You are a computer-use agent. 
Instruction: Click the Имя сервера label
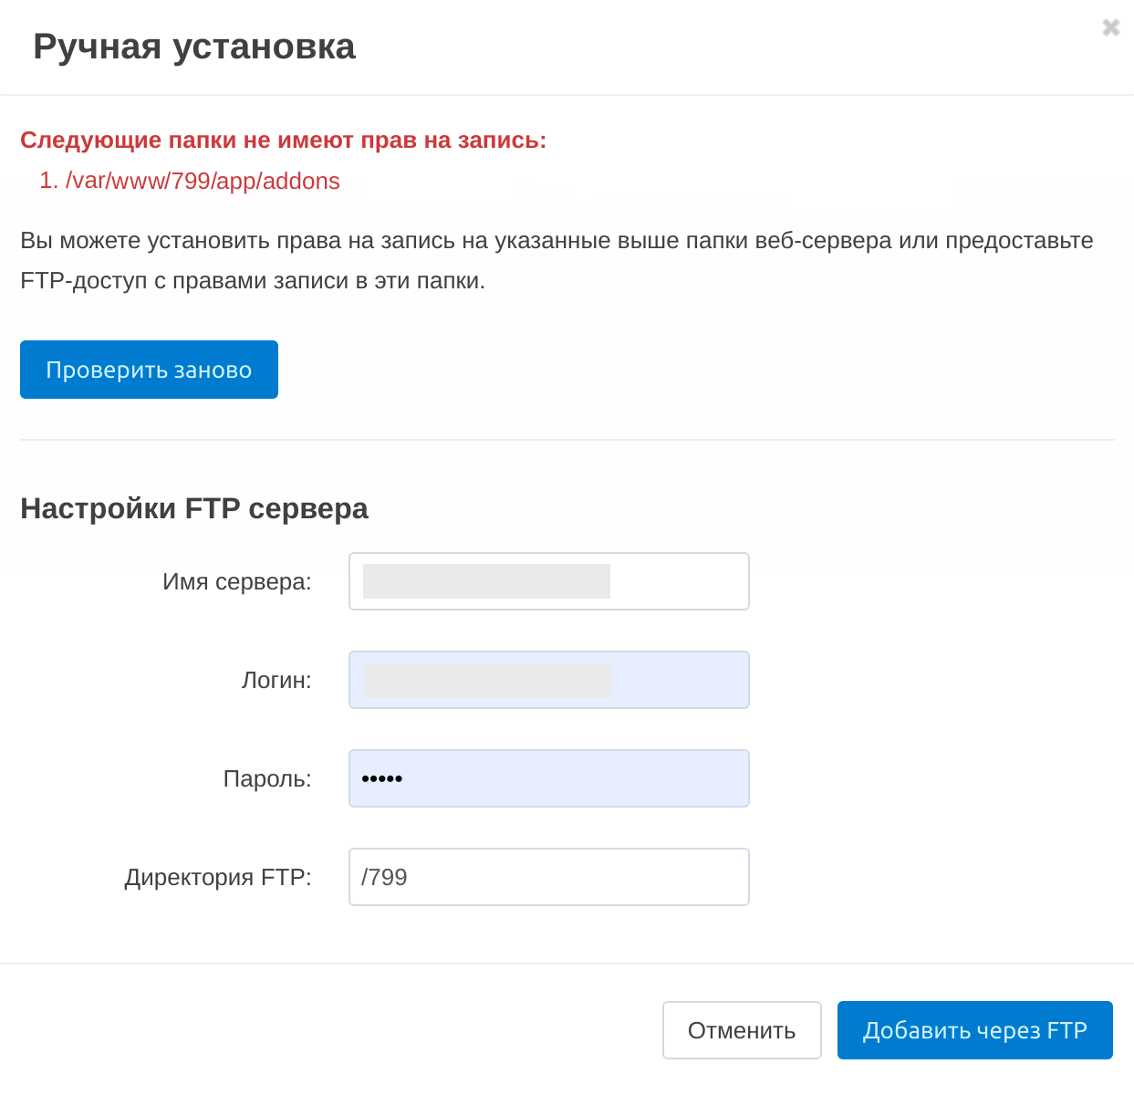pos(236,581)
